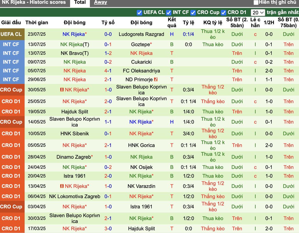This screenshot has height=233, width=299.
Task: Open the NK Varazdin team link
Action: pos(141,186)
